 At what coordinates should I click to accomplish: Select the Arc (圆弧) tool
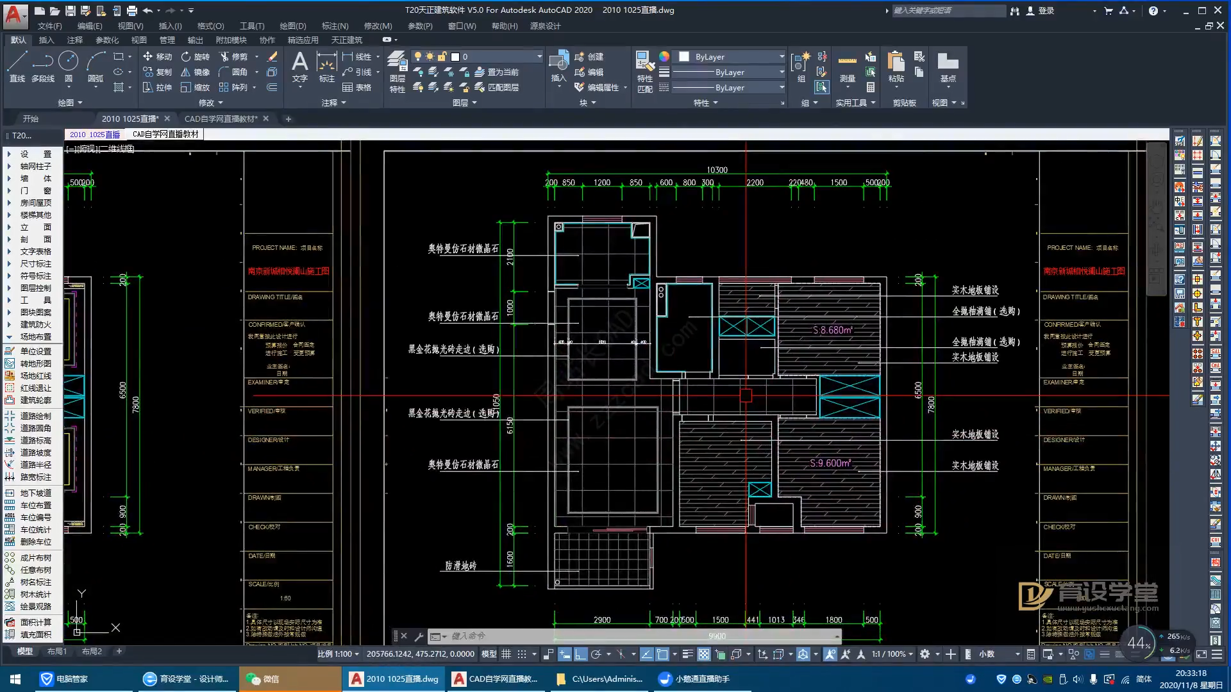(96, 67)
